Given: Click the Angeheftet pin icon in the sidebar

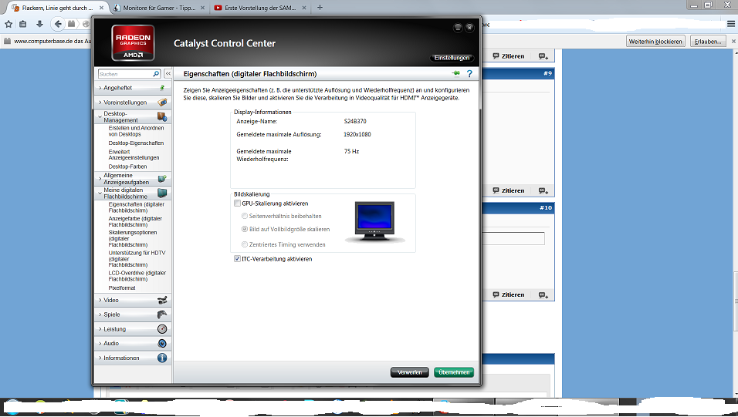Looking at the screenshot, I should pos(162,88).
